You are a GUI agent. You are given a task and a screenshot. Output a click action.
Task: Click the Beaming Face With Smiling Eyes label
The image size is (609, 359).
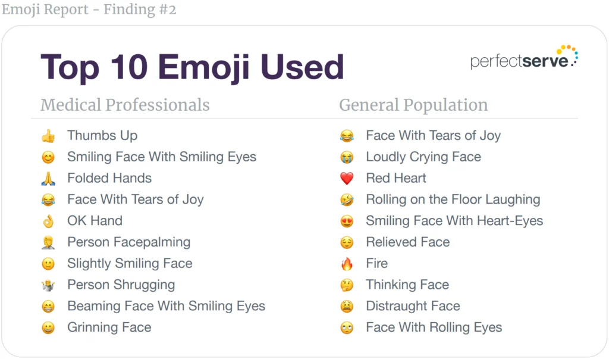click(166, 306)
